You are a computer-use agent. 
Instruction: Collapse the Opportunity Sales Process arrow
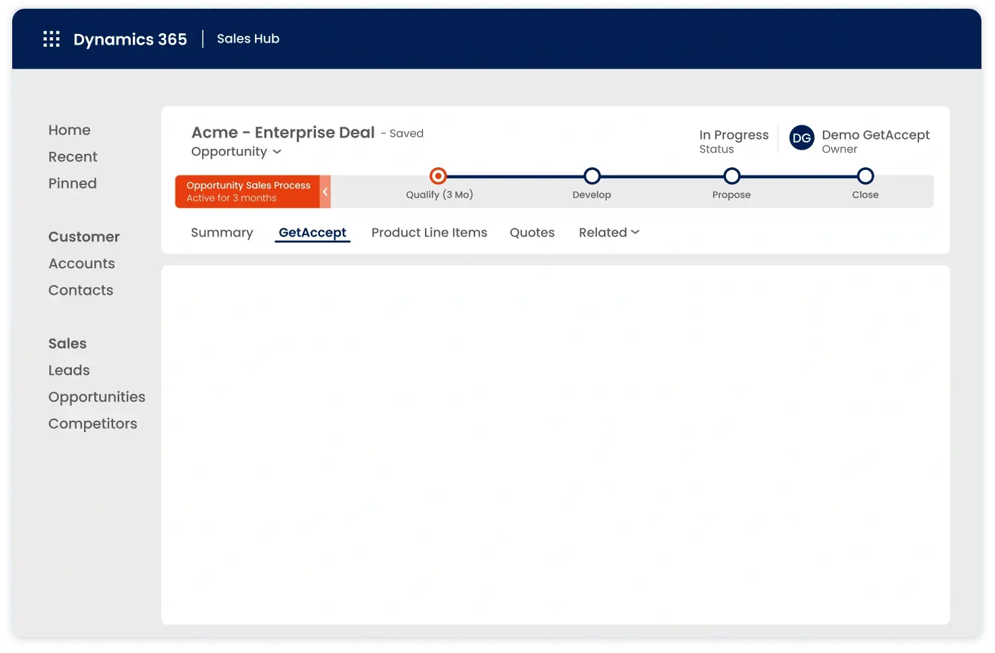[325, 192]
